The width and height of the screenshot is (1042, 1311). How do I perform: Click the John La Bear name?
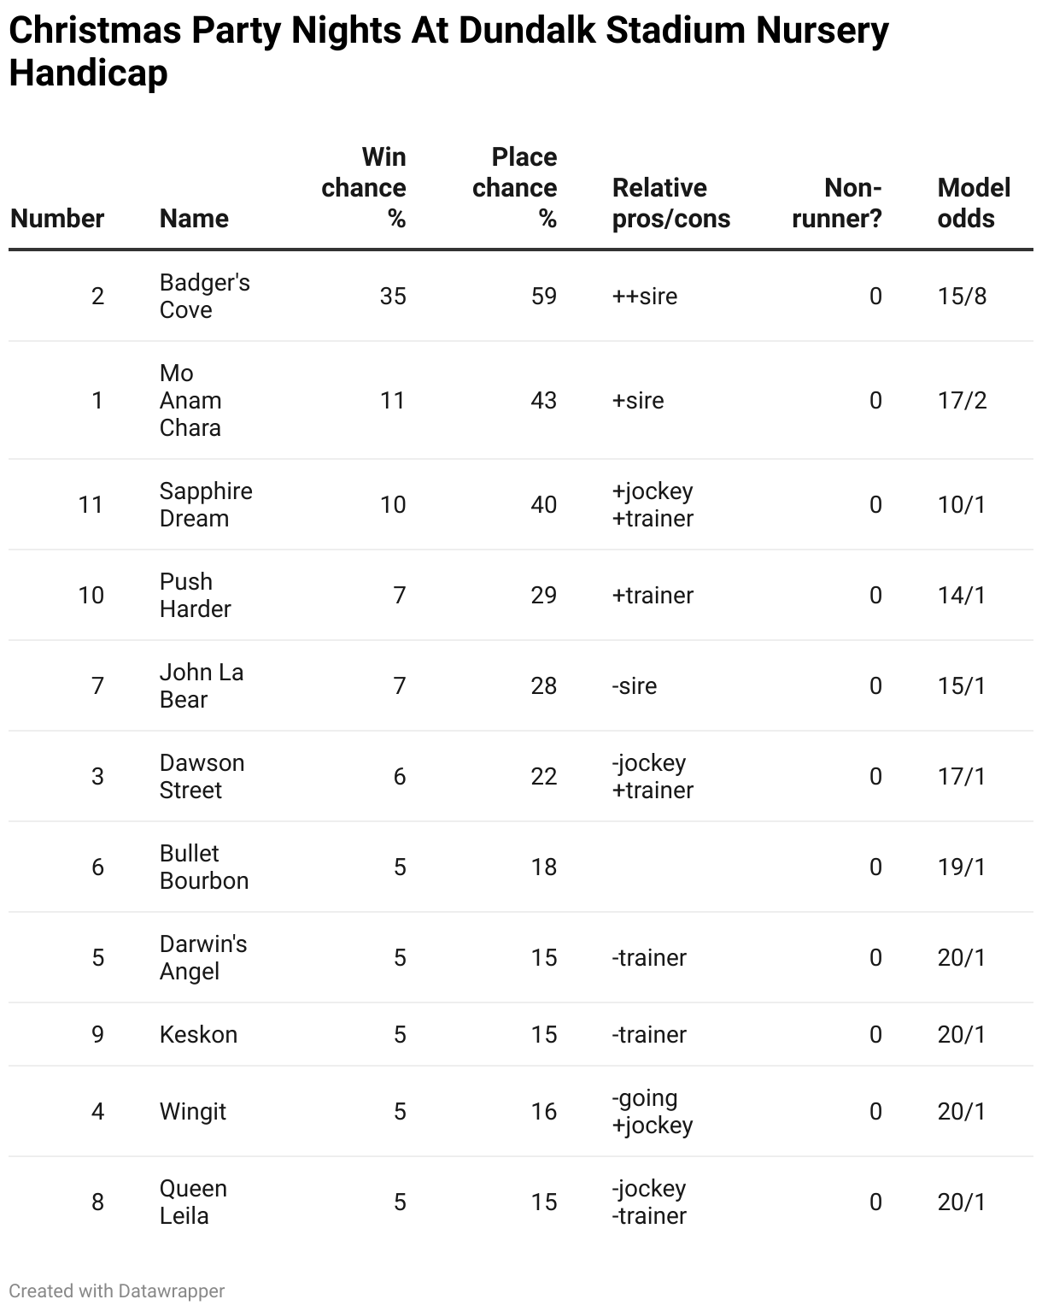point(202,685)
